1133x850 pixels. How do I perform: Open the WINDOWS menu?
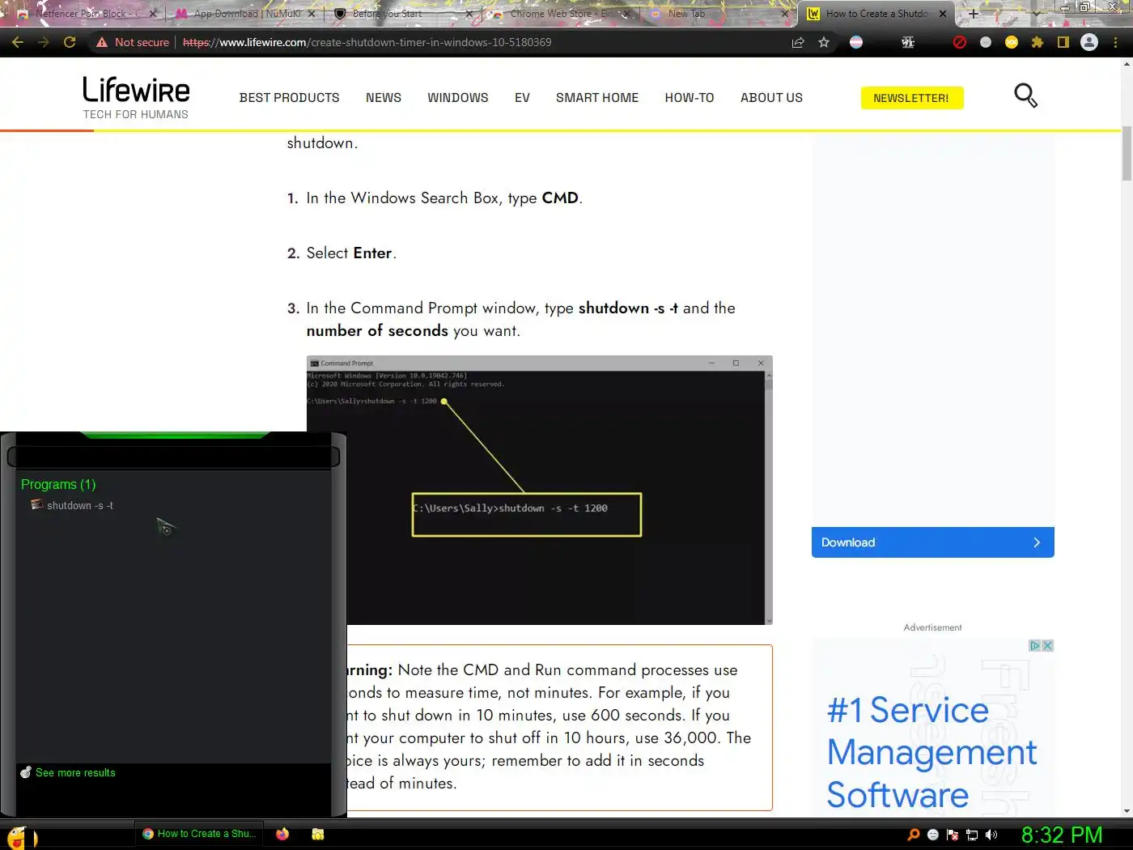click(457, 98)
